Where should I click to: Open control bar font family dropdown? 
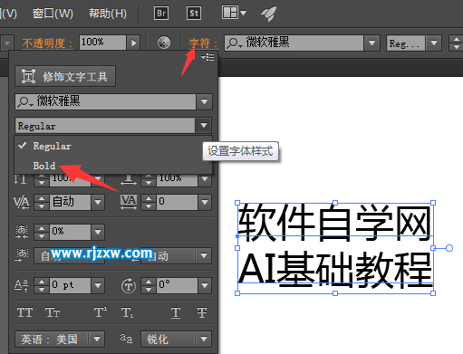[x=371, y=43]
